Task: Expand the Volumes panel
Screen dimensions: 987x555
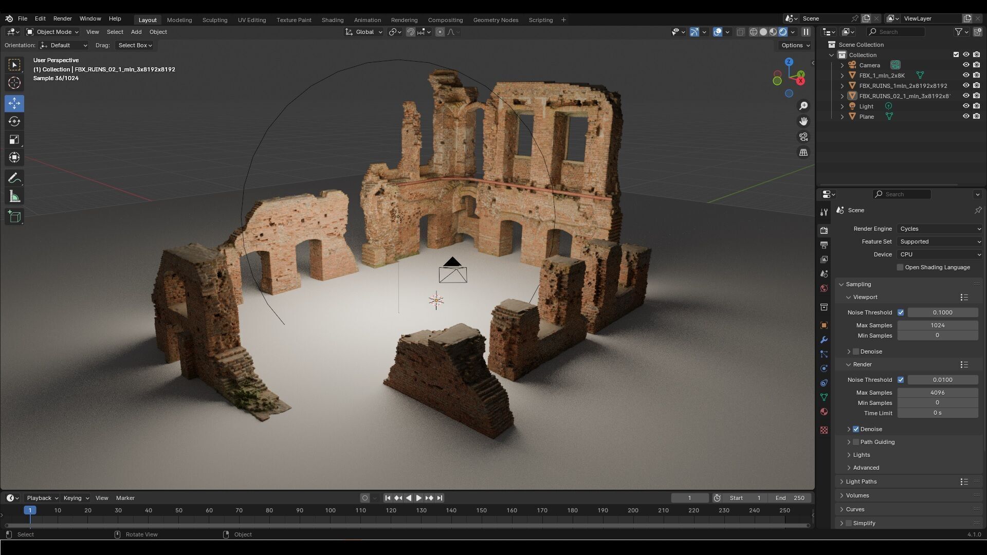Action: click(x=857, y=495)
